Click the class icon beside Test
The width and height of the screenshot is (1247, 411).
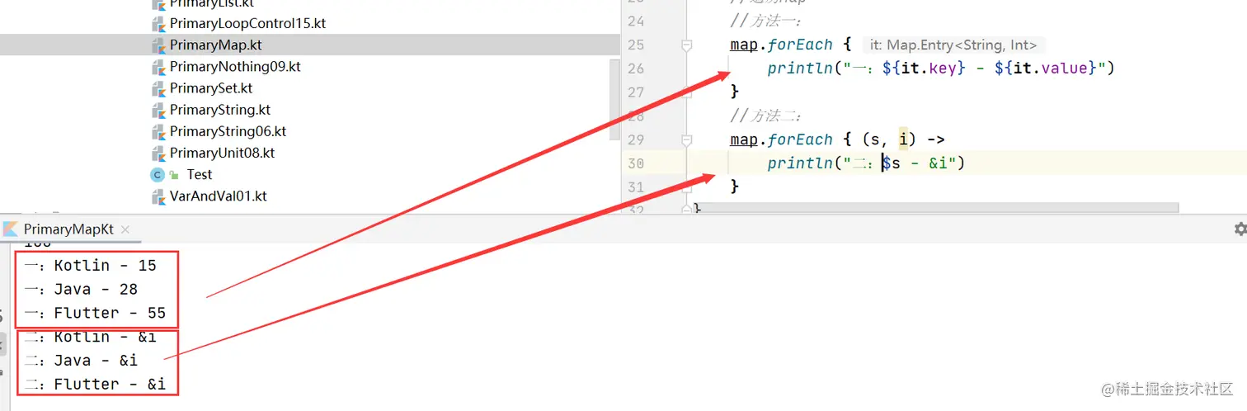pos(158,174)
